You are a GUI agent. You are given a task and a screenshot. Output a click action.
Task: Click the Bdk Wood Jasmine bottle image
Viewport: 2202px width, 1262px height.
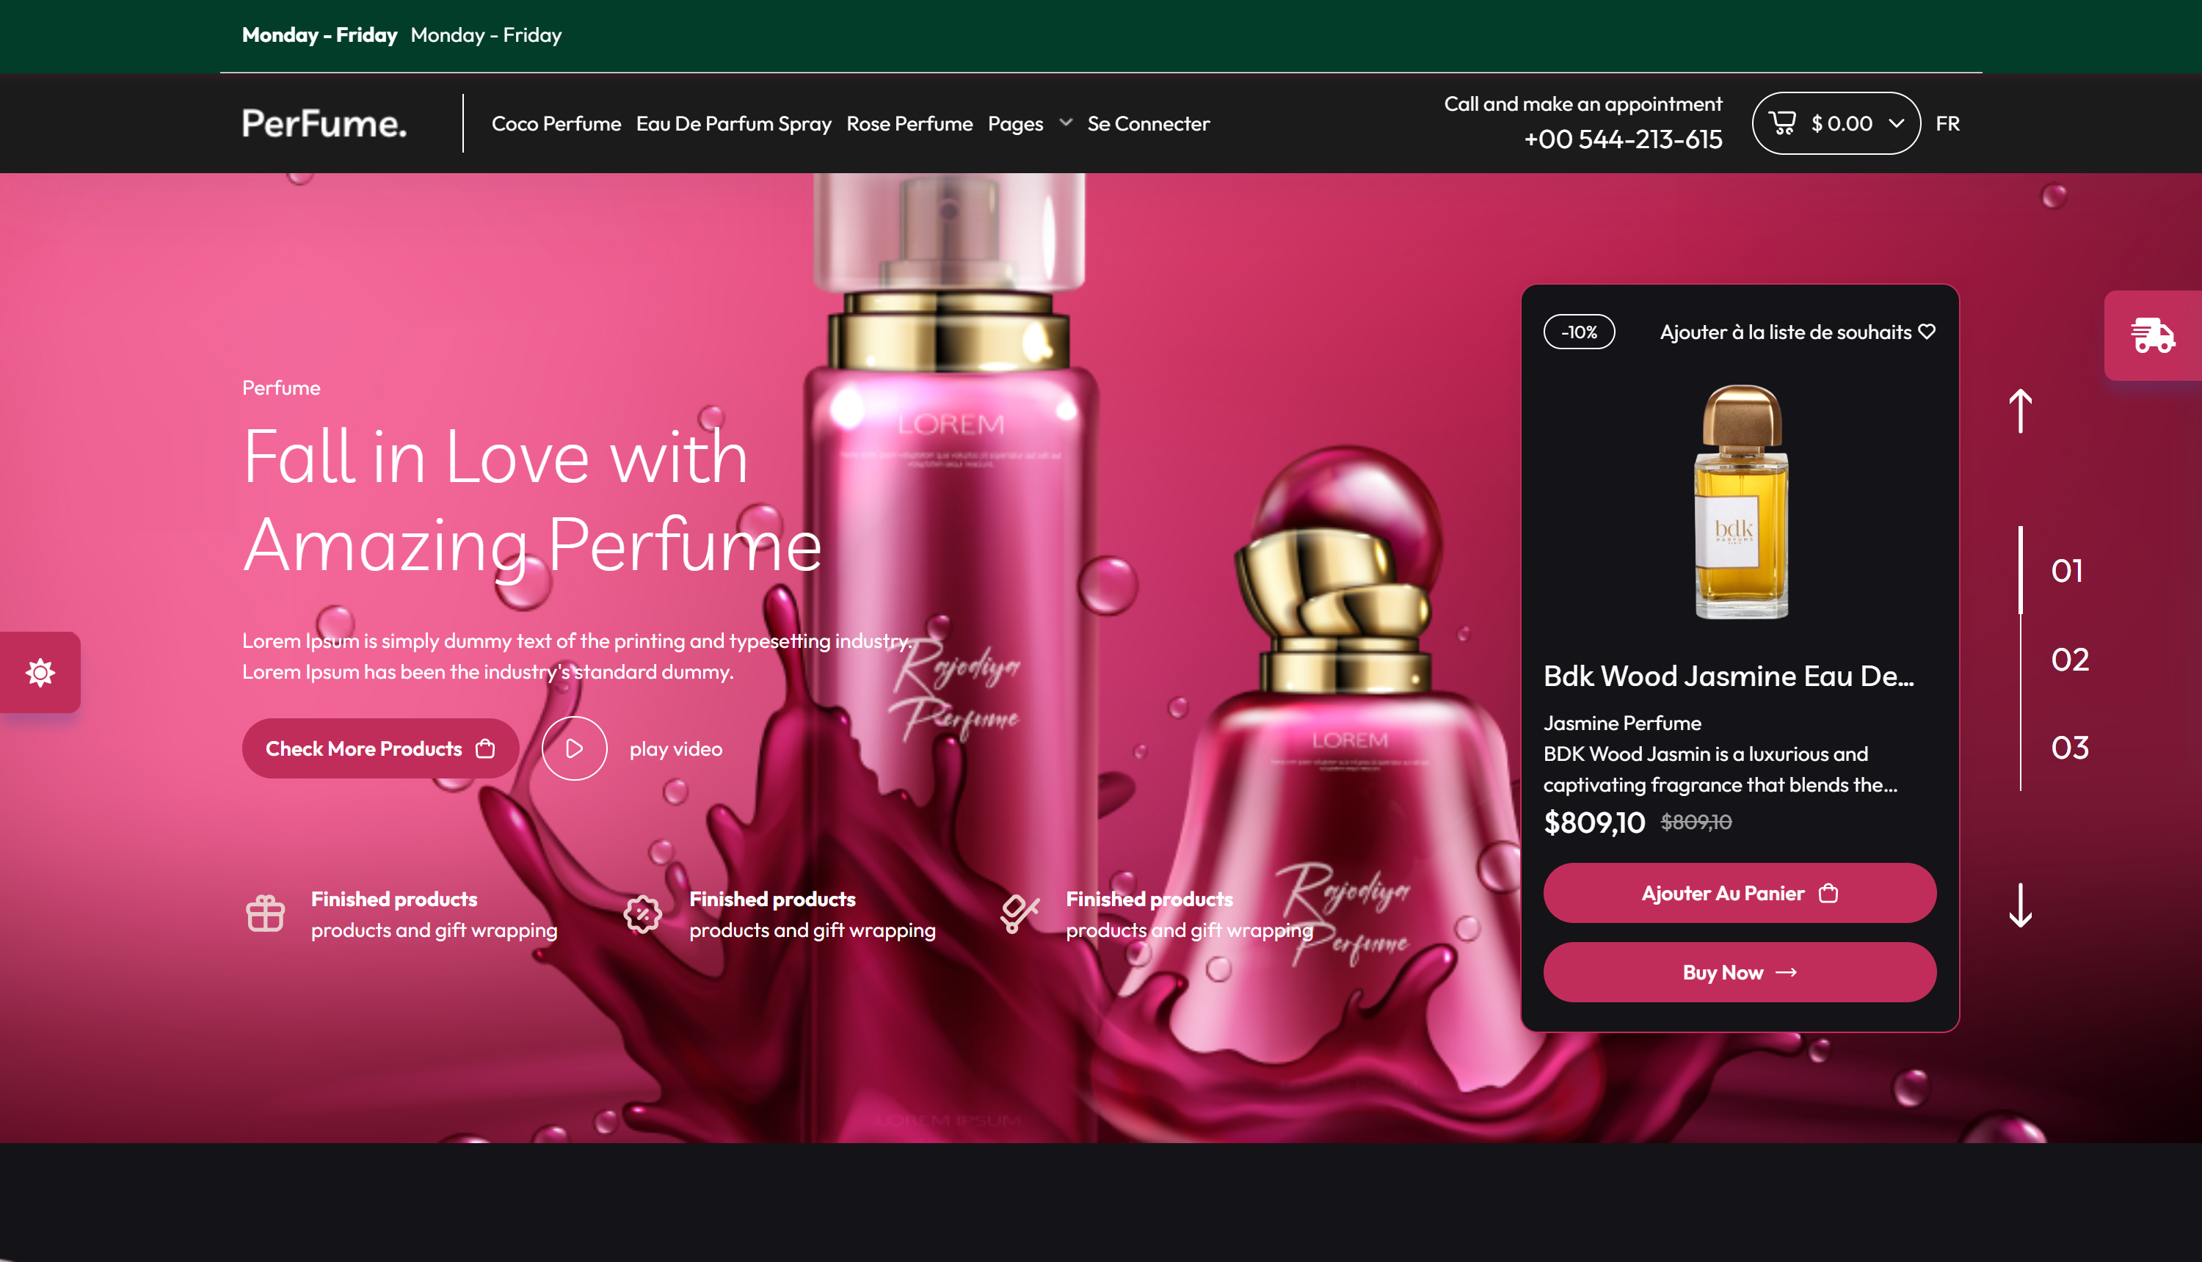pos(1741,503)
